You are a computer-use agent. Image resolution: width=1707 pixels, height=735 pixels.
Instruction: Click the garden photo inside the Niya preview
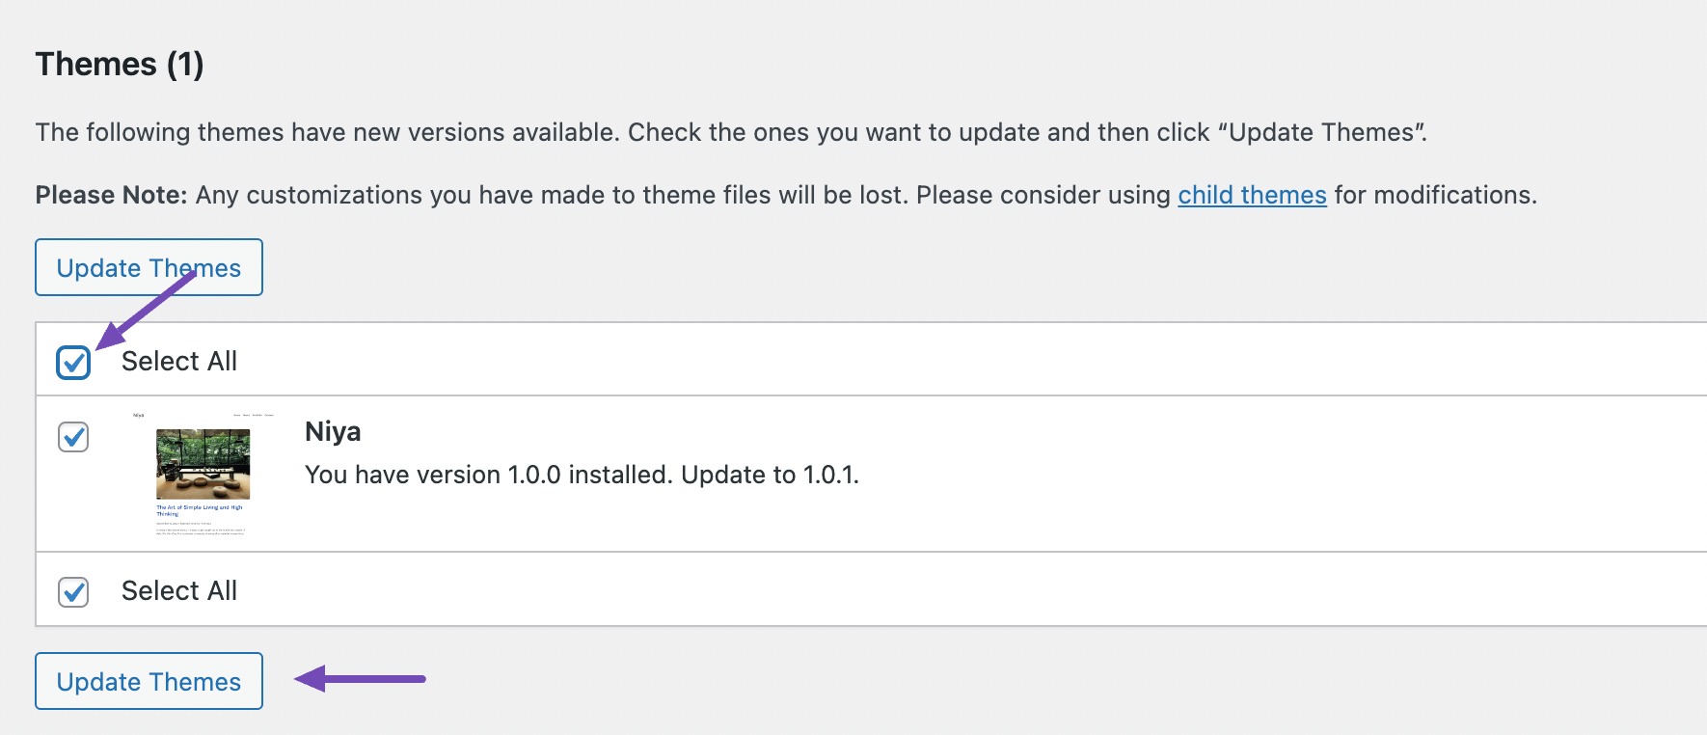click(x=203, y=464)
